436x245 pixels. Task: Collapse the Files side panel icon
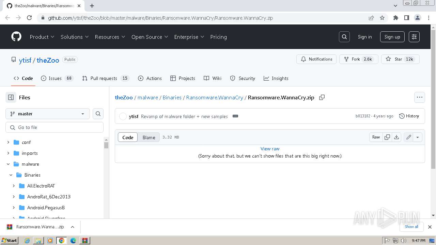(11, 97)
